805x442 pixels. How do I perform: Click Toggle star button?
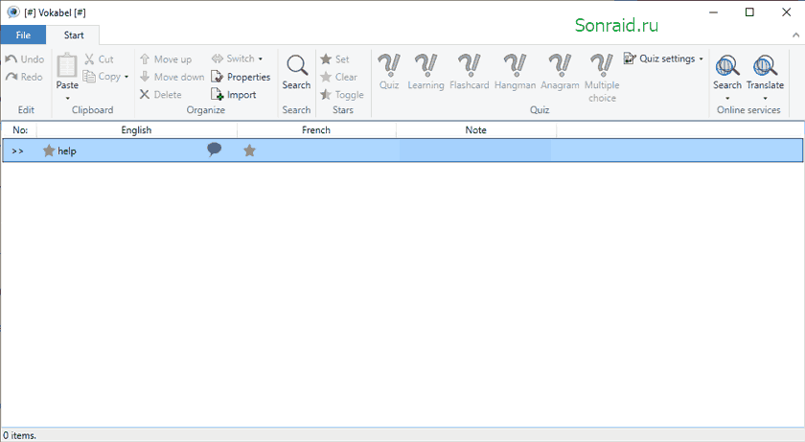[x=342, y=95]
